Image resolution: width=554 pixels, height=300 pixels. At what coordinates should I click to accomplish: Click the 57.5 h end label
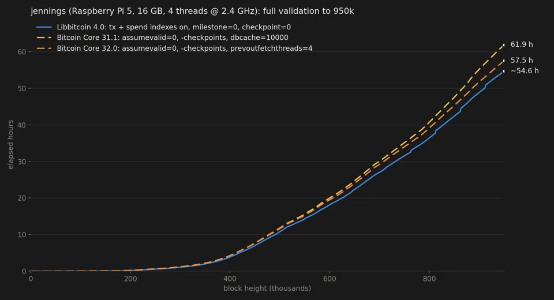522,61
